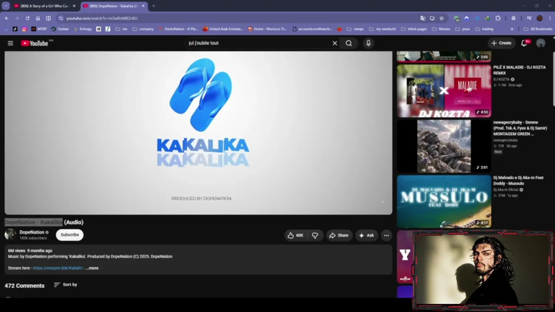The width and height of the screenshot is (555, 312).
Task: Open the Create button
Action: 501,43
